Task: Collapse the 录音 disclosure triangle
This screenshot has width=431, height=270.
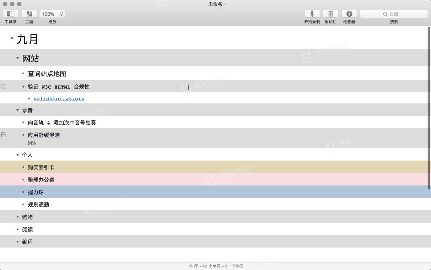Action: 17,110
